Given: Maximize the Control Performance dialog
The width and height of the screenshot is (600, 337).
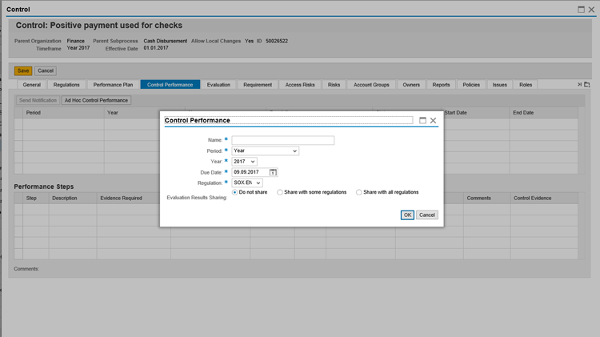Looking at the screenshot, I should pos(422,120).
